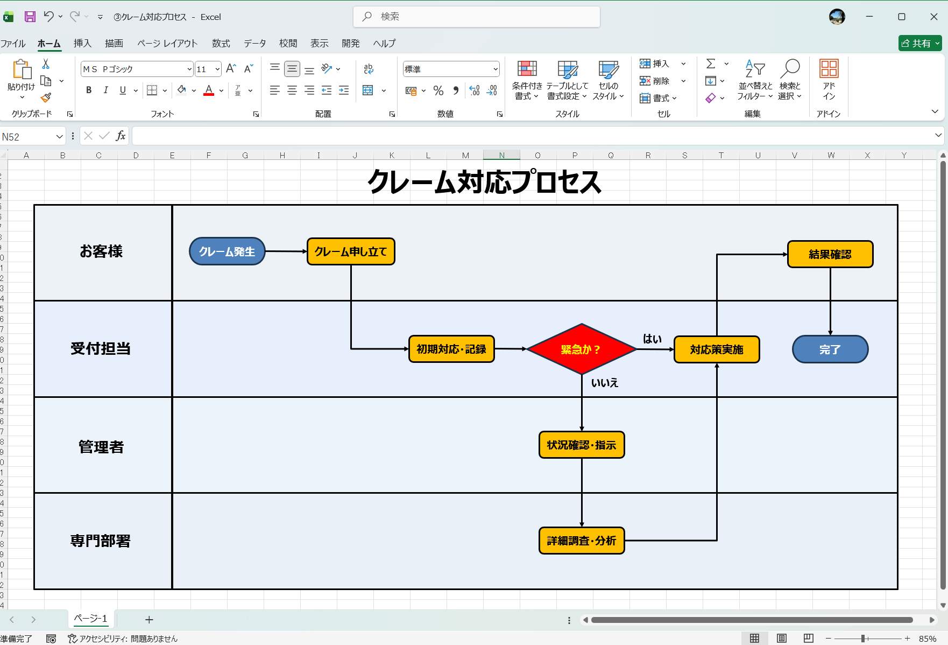Open the font size dropdown
Image resolution: width=948 pixels, height=645 pixels.
[217, 69]
